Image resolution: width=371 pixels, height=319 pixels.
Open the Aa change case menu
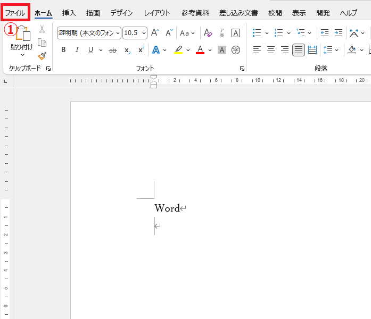187,33
